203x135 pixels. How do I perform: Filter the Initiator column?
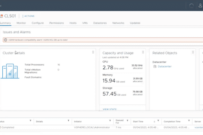pos(110,120)
